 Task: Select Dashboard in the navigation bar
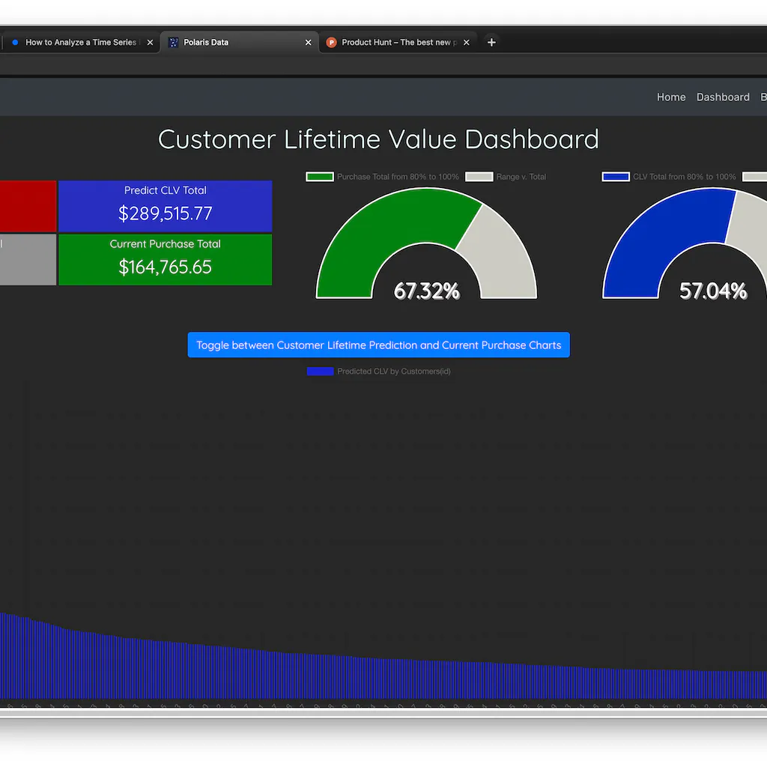[722, 97]
